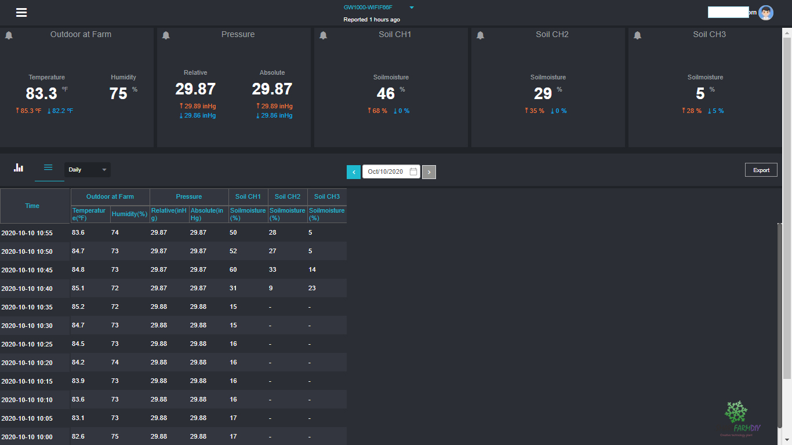Screen dimensions: 792x445
Task: Switch to the bar chart view
Action: (x=19, y=168)
